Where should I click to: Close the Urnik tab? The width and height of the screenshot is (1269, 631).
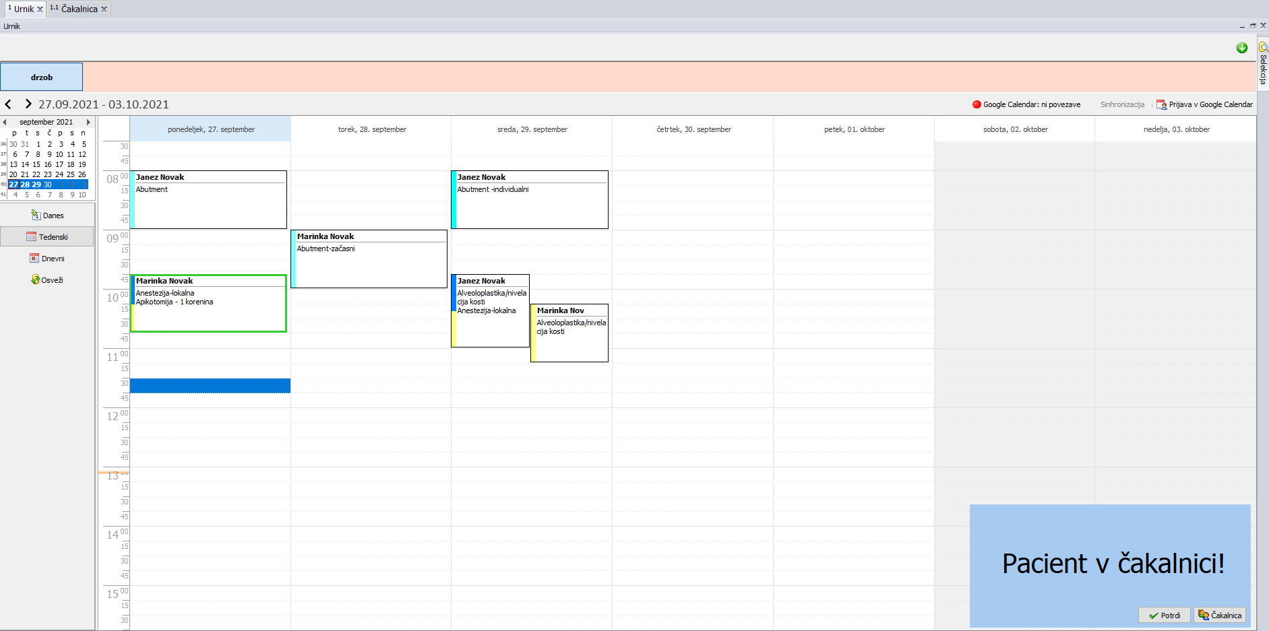(x=40, y=9)
